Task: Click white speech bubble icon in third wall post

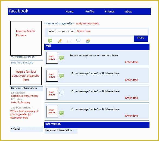Action: (x=61, y=93)
